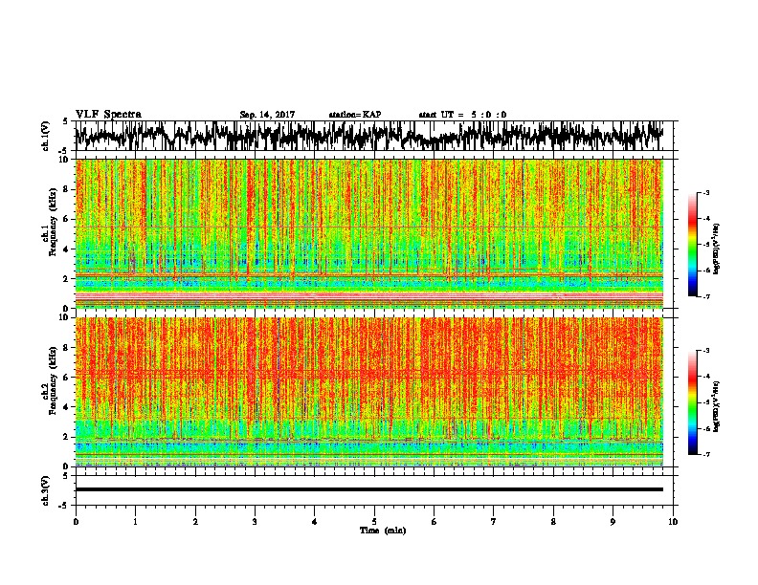
Task: Select the "ch.3(V)" axis label
Action: [x=46, y=490]
